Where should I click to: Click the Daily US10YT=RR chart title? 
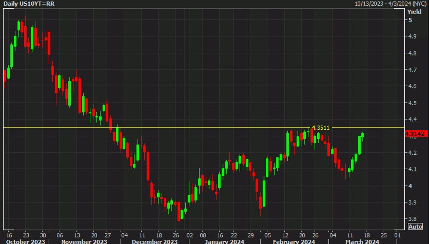click(x=29, y=4)
